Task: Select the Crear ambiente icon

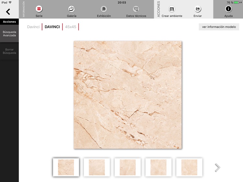Action: point(172,9)
